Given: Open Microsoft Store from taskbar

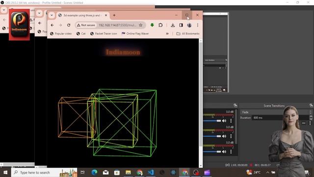Looking at the screenshot, I should tap(117, 173).
